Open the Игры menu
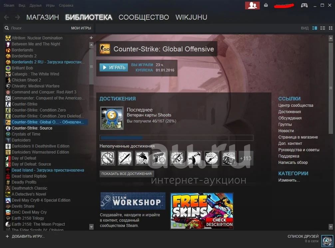Image resolution: width=335 pixels, height=248 pixels. pos(50,5)
